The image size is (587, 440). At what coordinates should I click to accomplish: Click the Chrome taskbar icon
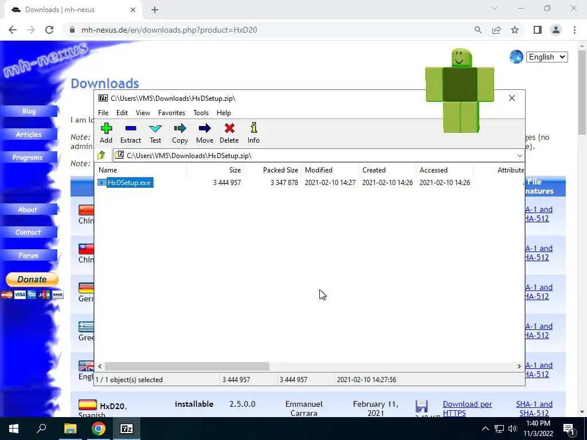(x=99, y=429)
